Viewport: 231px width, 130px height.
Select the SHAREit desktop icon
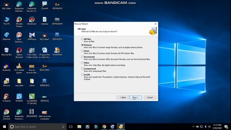(x=19, y=98)
